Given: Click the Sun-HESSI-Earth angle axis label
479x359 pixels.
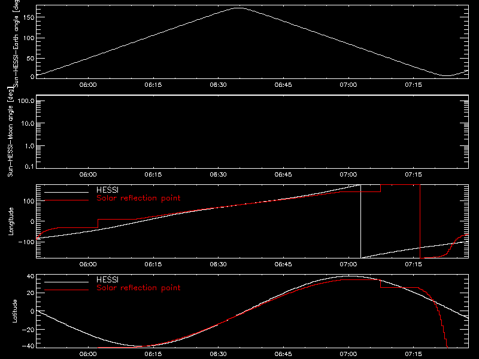Looking at the screenshot, I should coord(17,42).
